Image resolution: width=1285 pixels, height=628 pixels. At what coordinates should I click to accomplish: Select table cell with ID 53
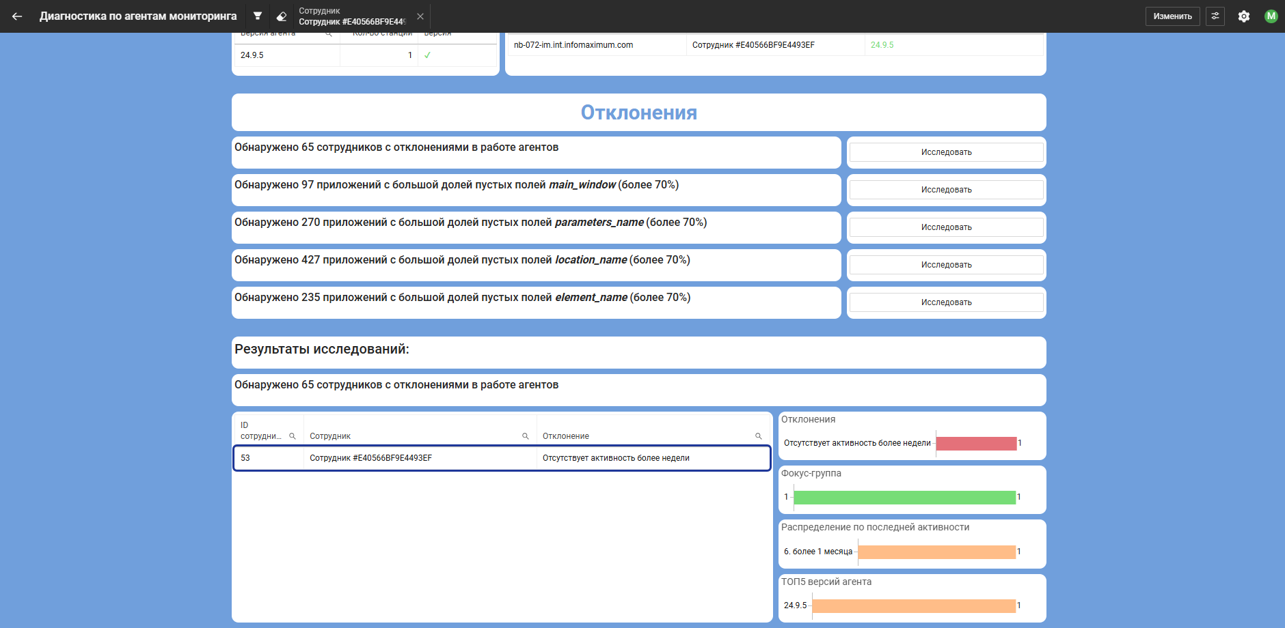tap(269, 458)
